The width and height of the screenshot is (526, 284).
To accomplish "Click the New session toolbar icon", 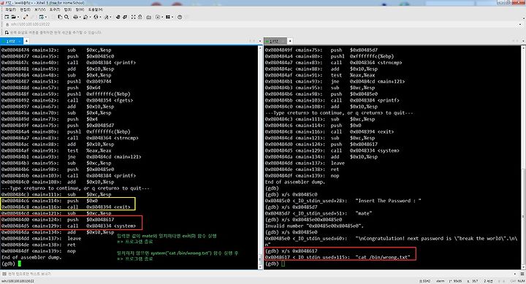I will [7, 17].
